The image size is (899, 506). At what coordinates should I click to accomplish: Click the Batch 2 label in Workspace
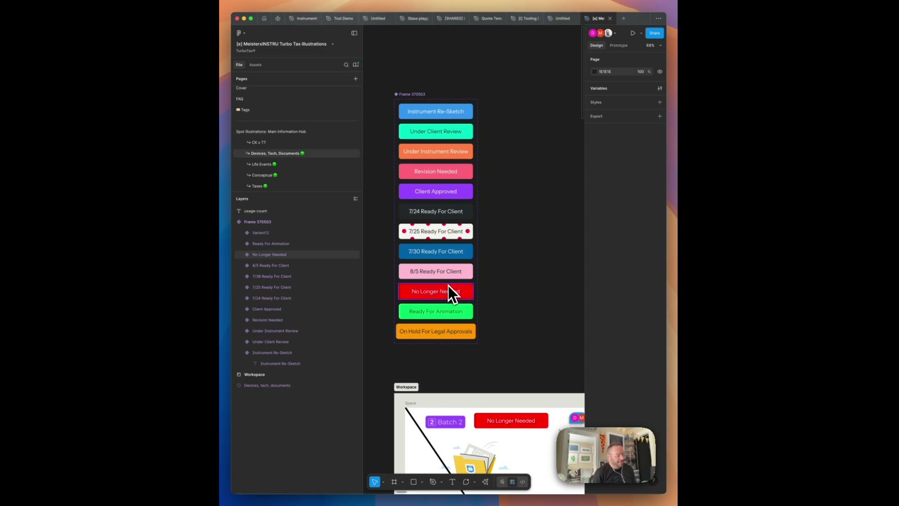coord(446,422)
